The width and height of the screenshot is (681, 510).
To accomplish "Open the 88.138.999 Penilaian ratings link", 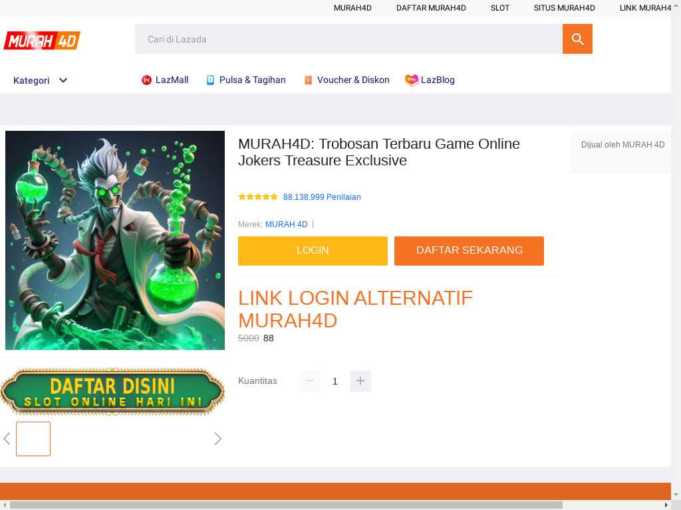I will [322, 197].
